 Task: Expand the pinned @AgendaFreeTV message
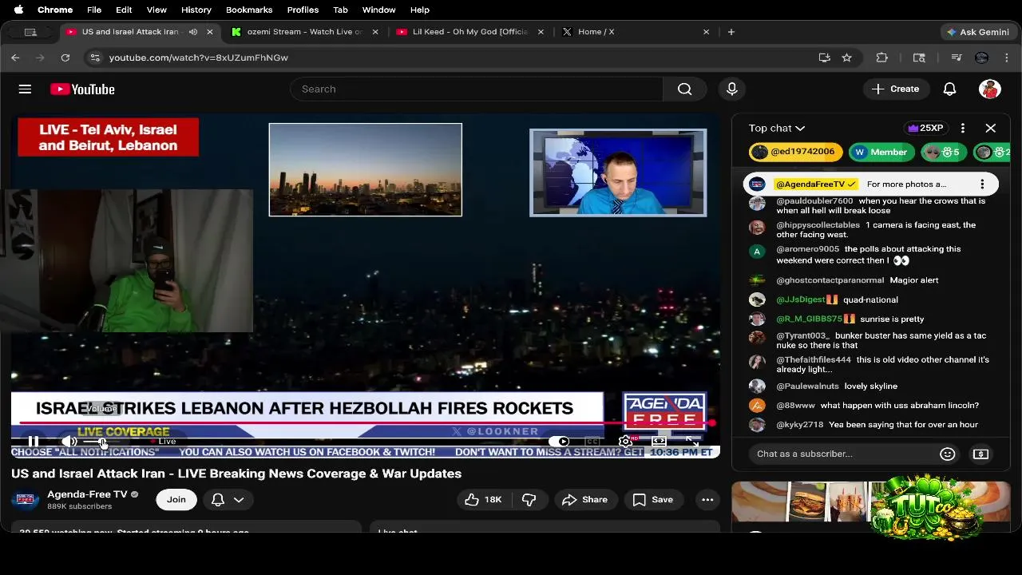coord(870,184)
